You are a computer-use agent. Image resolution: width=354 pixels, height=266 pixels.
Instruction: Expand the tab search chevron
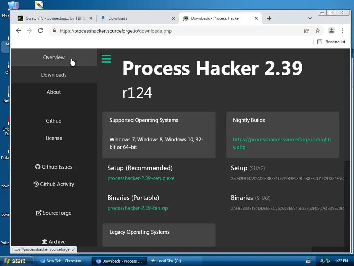point(310,18)
